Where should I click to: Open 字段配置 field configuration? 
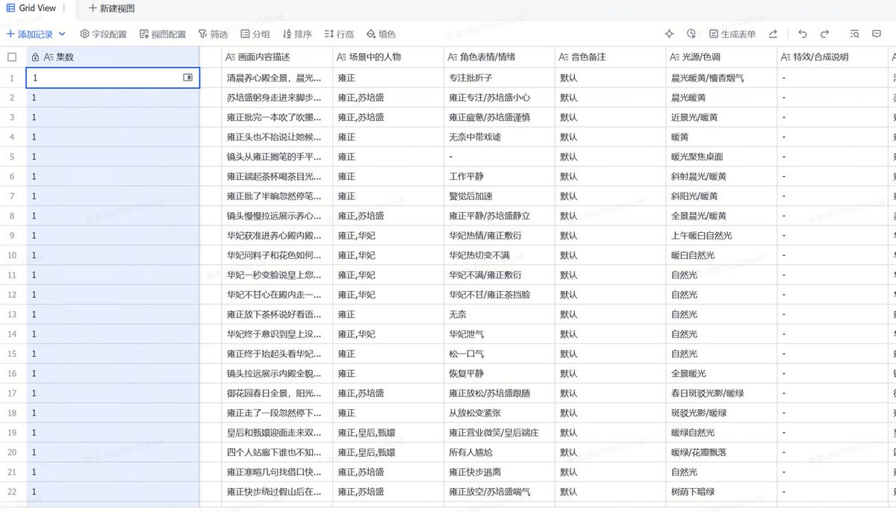tap(103, 34)
